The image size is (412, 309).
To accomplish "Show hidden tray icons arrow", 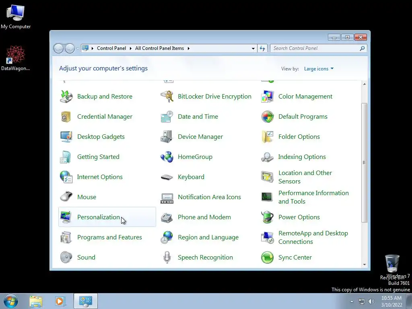I will tap(352, 301).
